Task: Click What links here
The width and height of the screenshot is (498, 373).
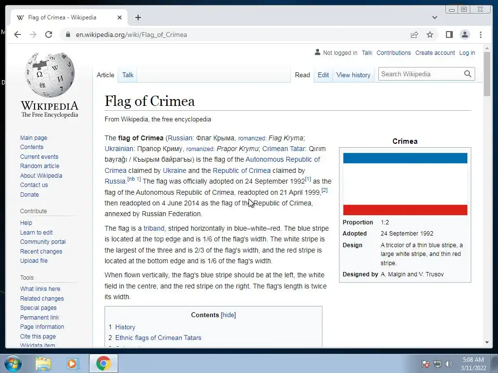Action: (x=40, y=288)
